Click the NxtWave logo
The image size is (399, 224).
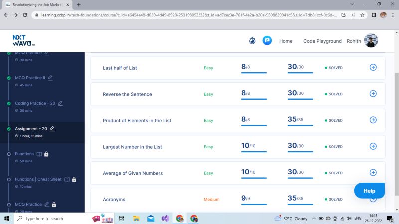24,41
